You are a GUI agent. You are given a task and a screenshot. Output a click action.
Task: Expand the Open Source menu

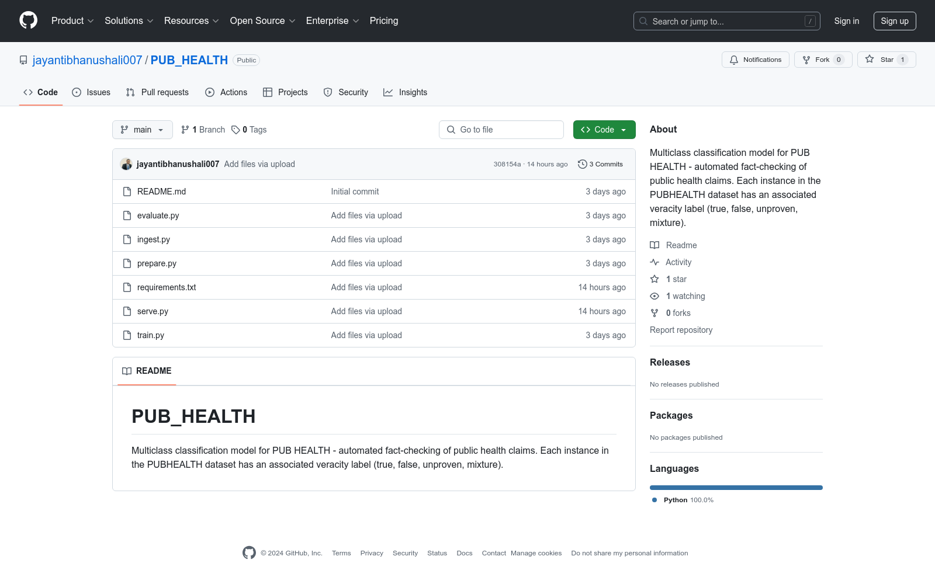[x=263, y=21]
